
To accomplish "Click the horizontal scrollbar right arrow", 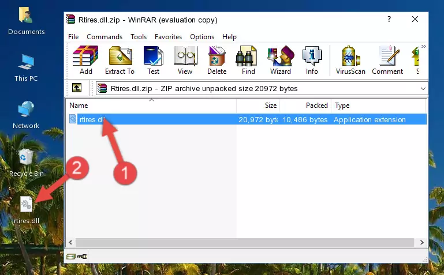I will (x=421, y=242).
